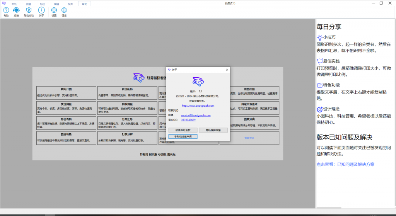396x216 pixels.
Task: Click the 隐私保护政策 button
Action: pos(213,130)
